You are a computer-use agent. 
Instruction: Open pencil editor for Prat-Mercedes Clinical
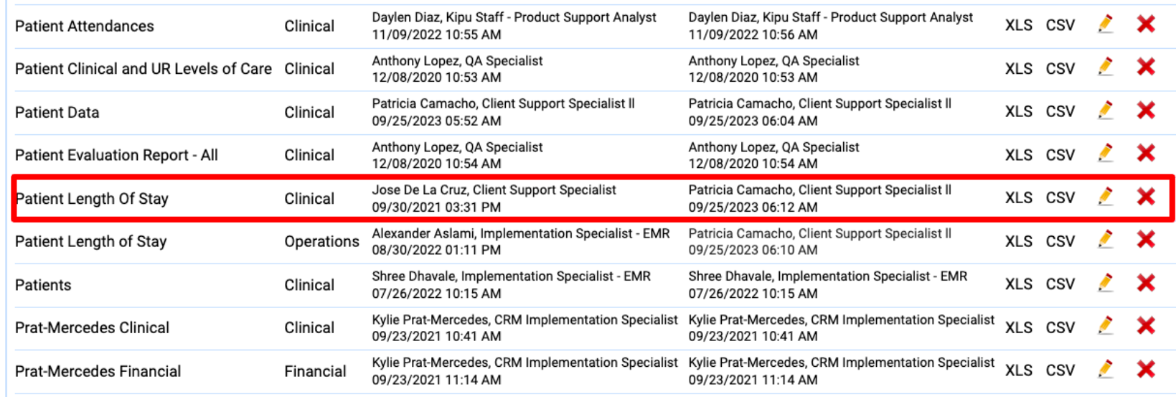1106,327
